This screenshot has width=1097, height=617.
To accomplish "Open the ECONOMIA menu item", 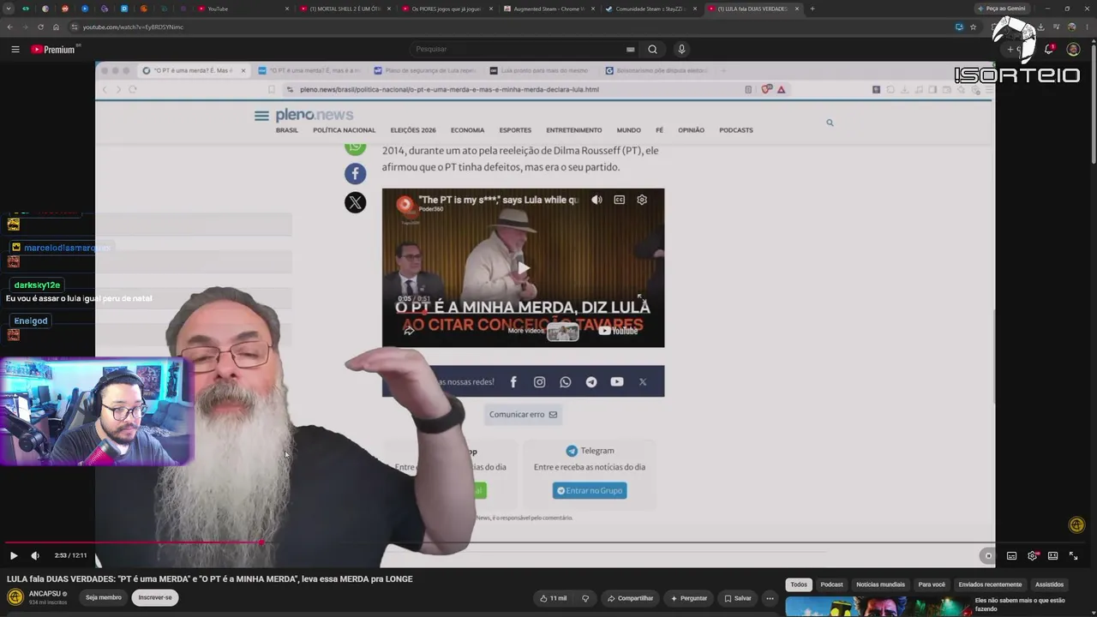I will coord(468,130).
